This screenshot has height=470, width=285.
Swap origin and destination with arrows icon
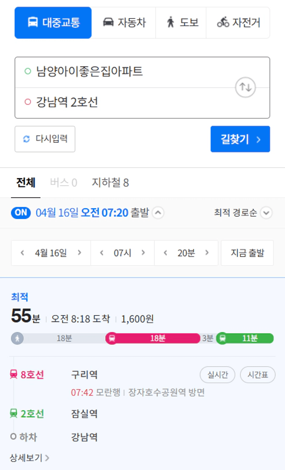pos(245,87)
